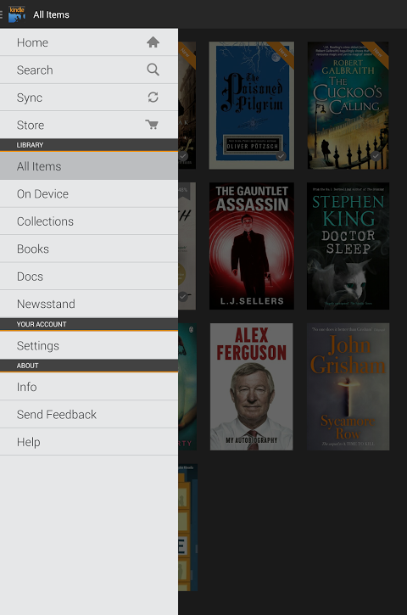The width and height of the screenshot is (407, 615).
Task: Open Stephen King Doctor Sleep book
Action: [348, 246]
